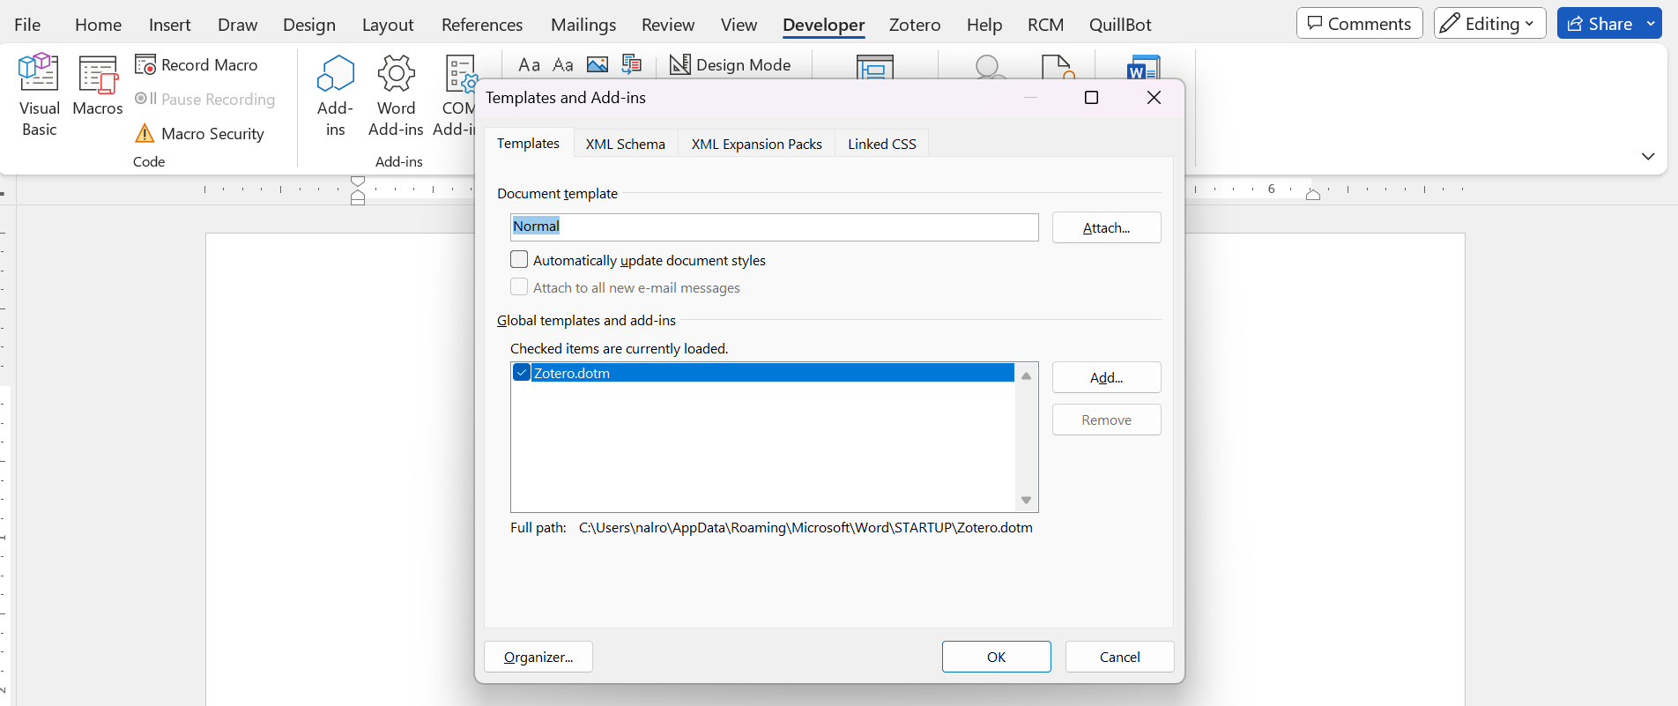
Task: Switch to the XML Schema tab
Action: [626, 144]
